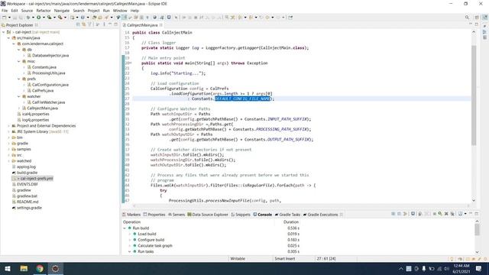489x275 pixels.
Task: Collapse the db package
Action: click(19, 50)
